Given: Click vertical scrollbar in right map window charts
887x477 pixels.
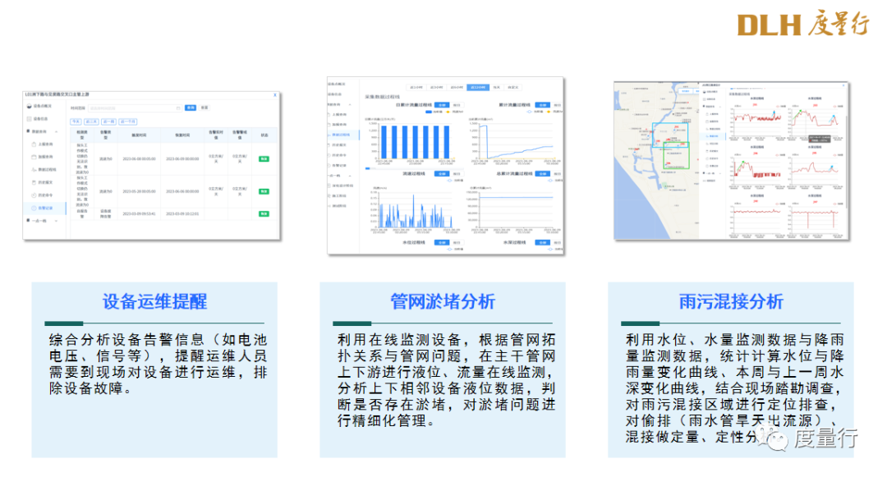Looking at the screenshot, I should 846,162.
